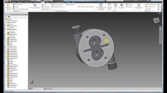167x93 pixels.
Task: Open Сечение в одну четверть dropdown
Action: (x=86, y=7)
